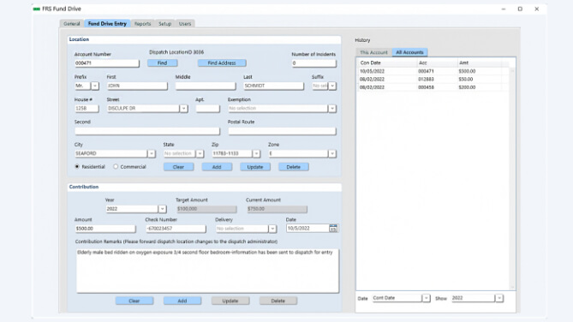Image resolution: width=573 pixels, height=322 pixels.
Task: Select the Residential radio button
Action: (77, 167)
